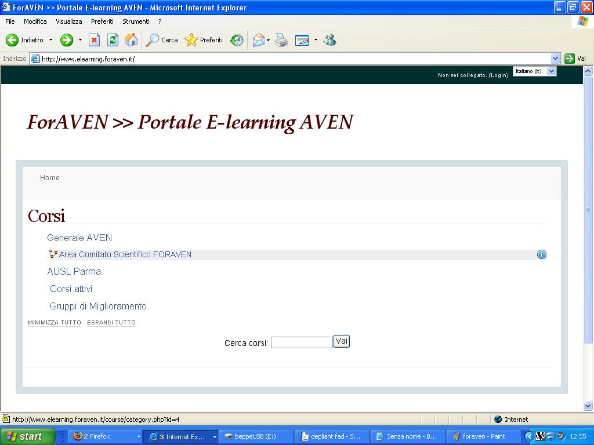Open the Preferiti menu

[x=102, y=21]
